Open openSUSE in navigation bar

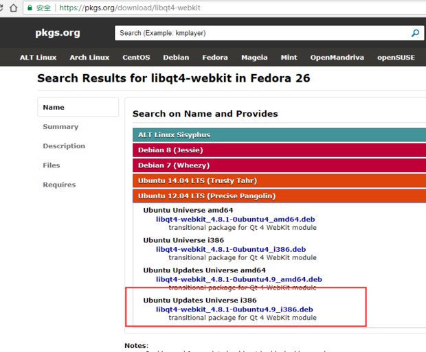tap(396, 58)
